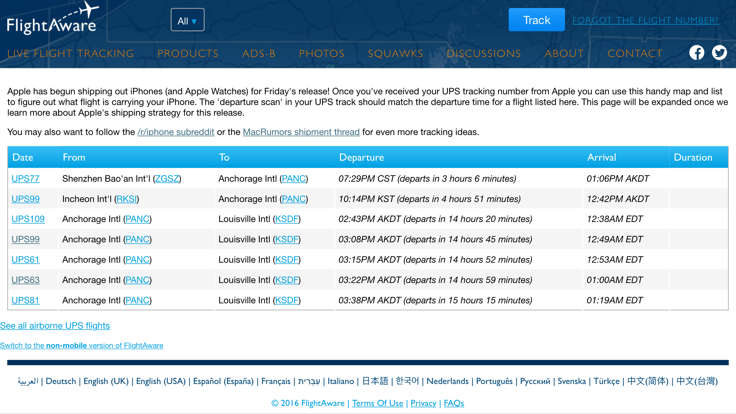The image size is (736, 414).
Task: Open KSDF link in UPS81 row
Action: pyautogui.click(x=287, y=300)
